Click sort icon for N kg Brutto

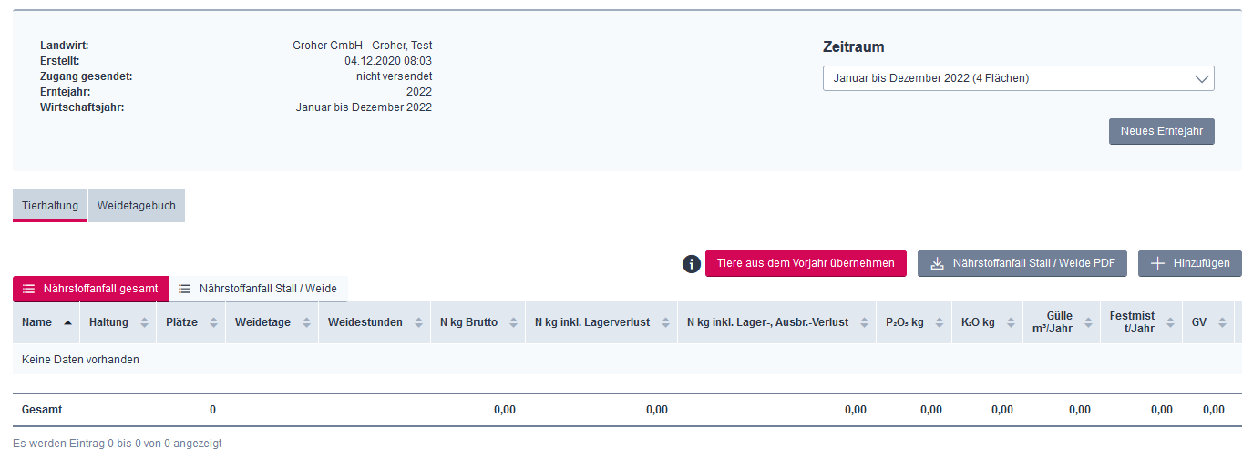click(x=514, y=322)
